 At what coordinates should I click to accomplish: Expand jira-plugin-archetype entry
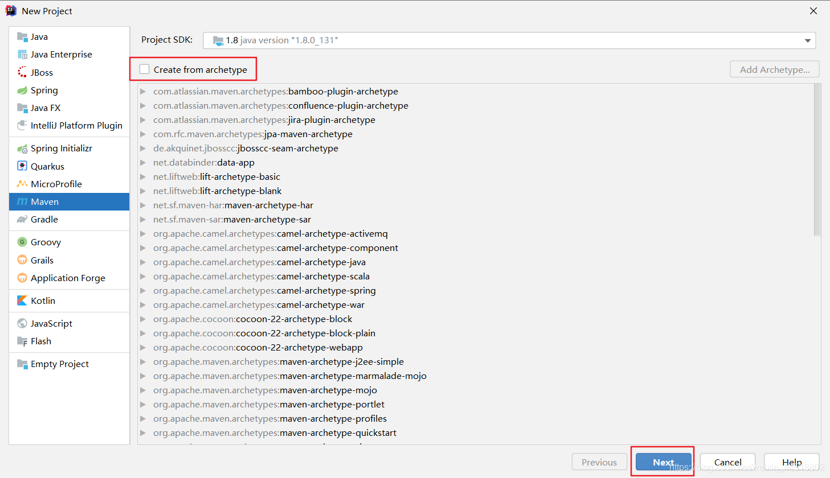tap(143, 120)
